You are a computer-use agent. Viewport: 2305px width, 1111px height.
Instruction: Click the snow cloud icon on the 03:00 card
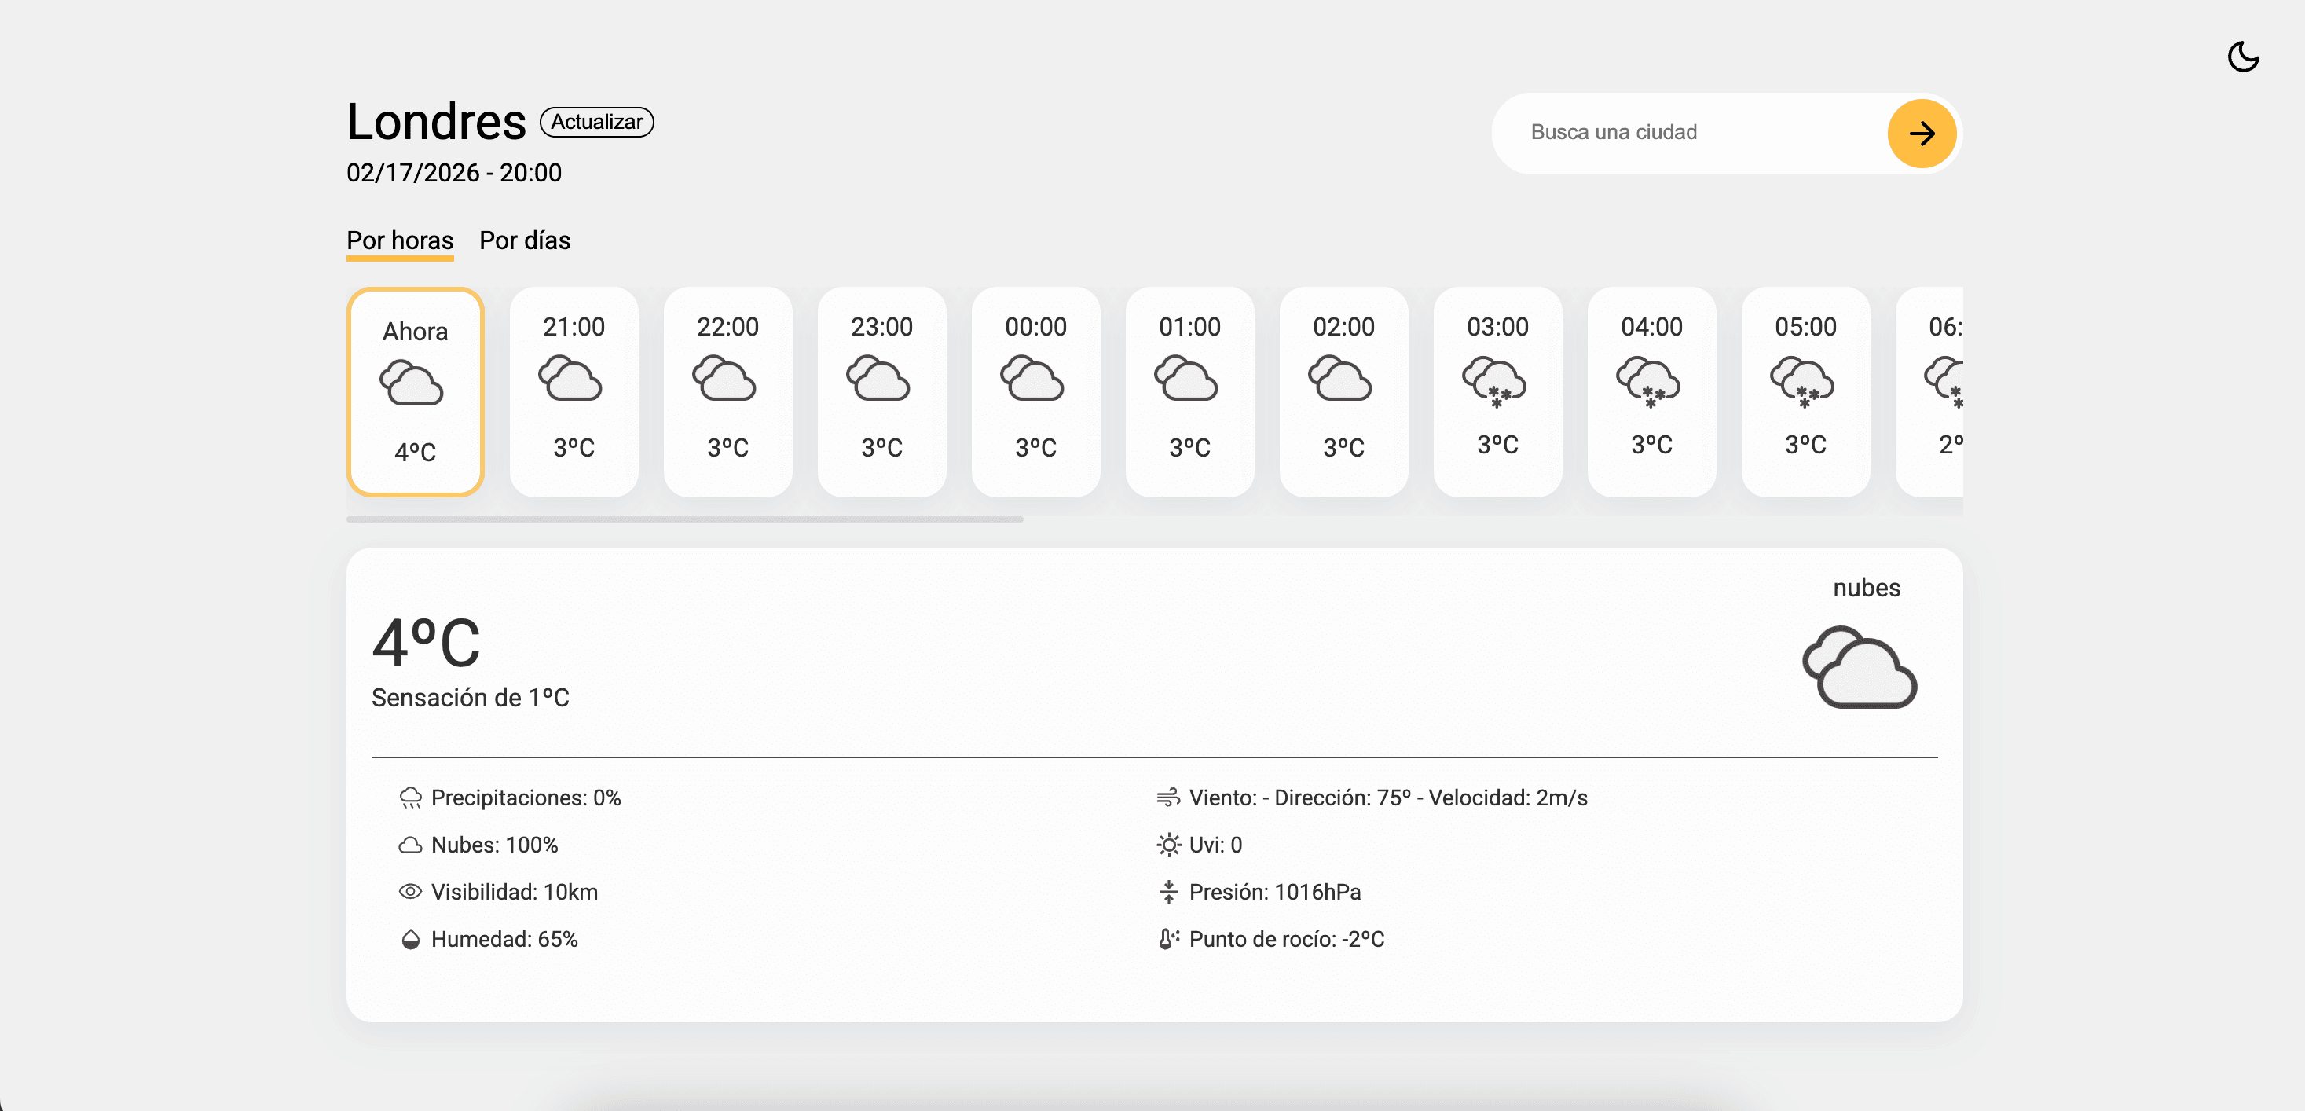pos(1496,386)
